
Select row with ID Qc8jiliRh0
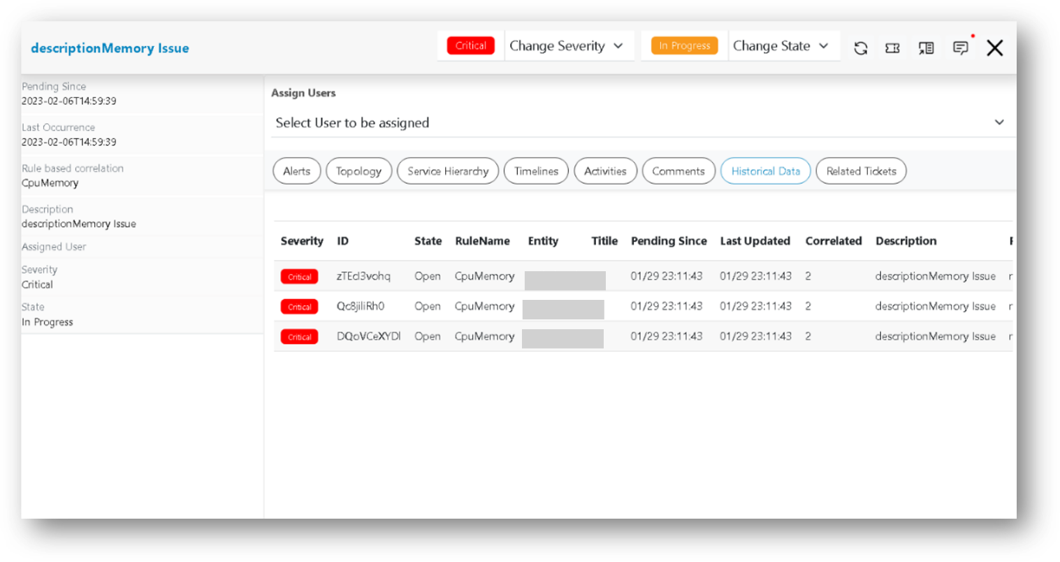(643, 306)
